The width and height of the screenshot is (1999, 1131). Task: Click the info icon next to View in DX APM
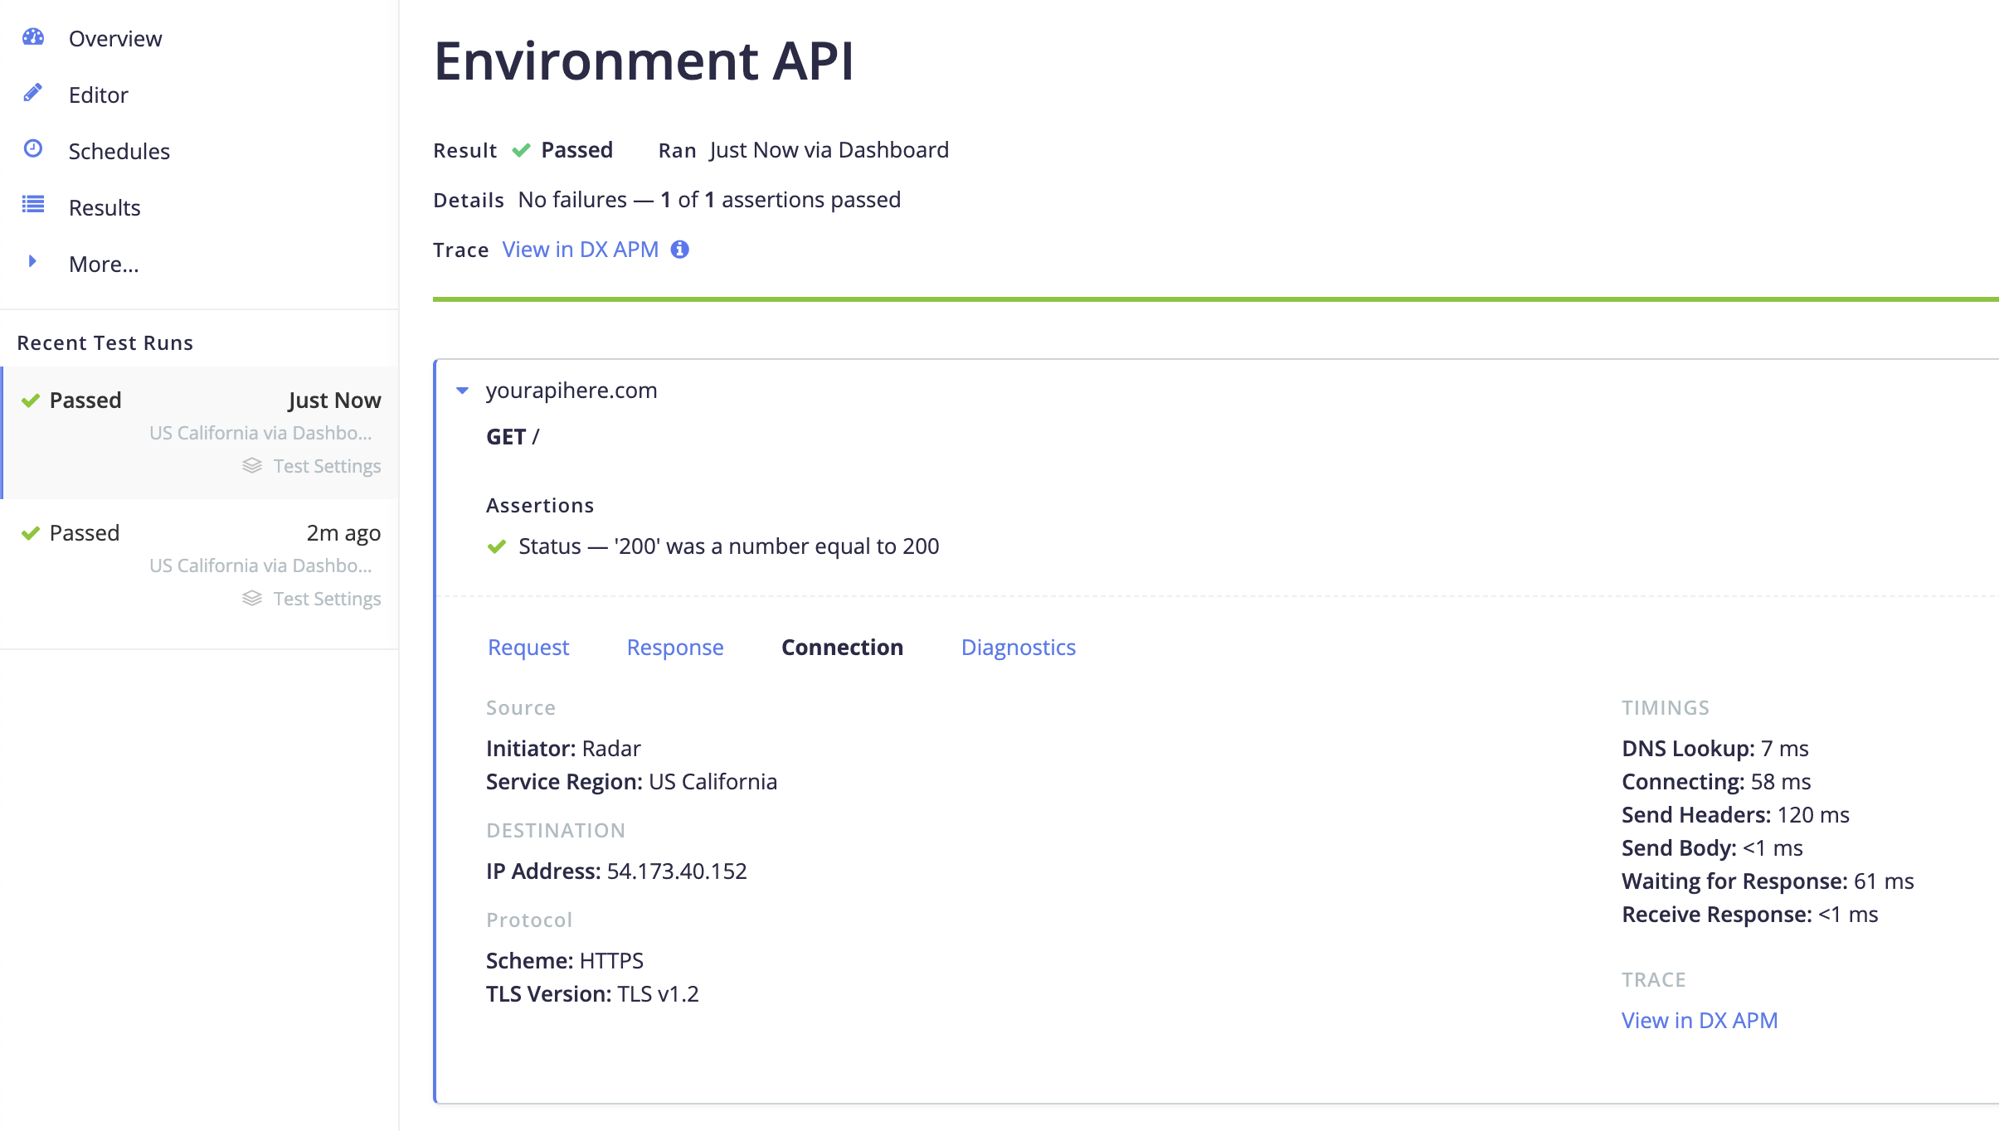coord(680,250)
